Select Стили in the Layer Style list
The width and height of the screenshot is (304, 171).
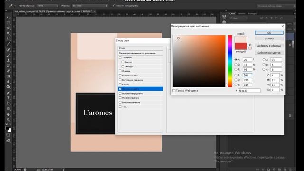pyautogui.click(x=141, y=48)
